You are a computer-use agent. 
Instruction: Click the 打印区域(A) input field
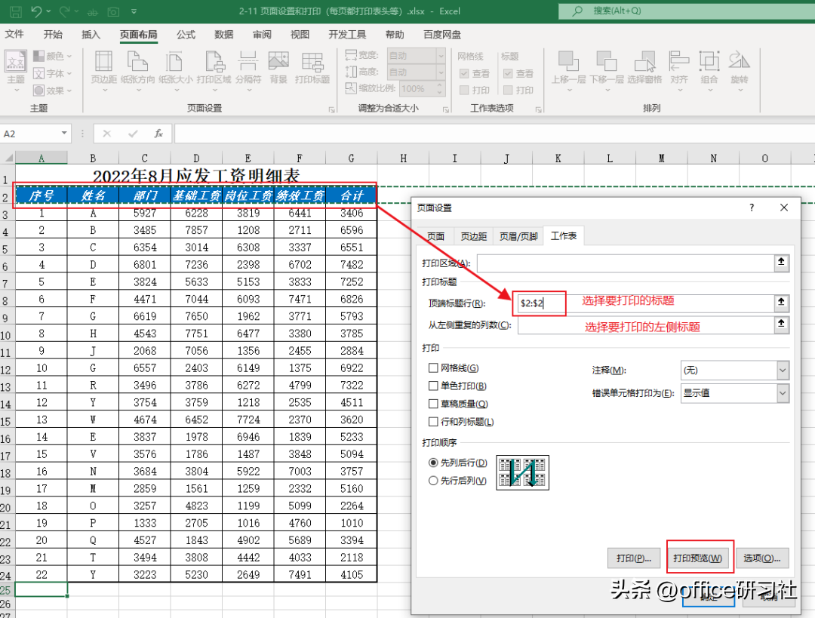(626, 263)
